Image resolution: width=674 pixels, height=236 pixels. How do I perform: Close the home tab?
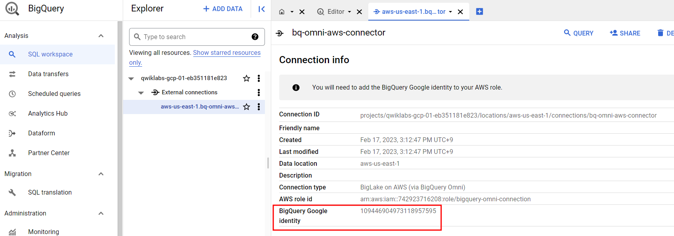302,12
